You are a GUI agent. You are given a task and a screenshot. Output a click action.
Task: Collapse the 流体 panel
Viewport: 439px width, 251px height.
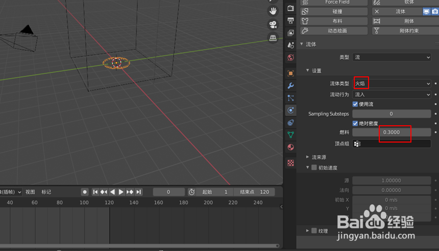click(302, 44)
